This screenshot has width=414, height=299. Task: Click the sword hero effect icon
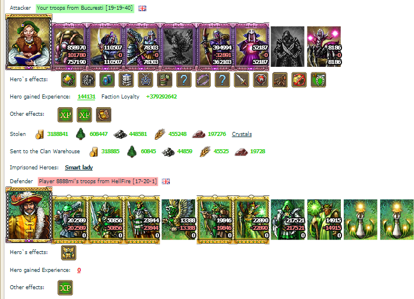click(241, 80)
